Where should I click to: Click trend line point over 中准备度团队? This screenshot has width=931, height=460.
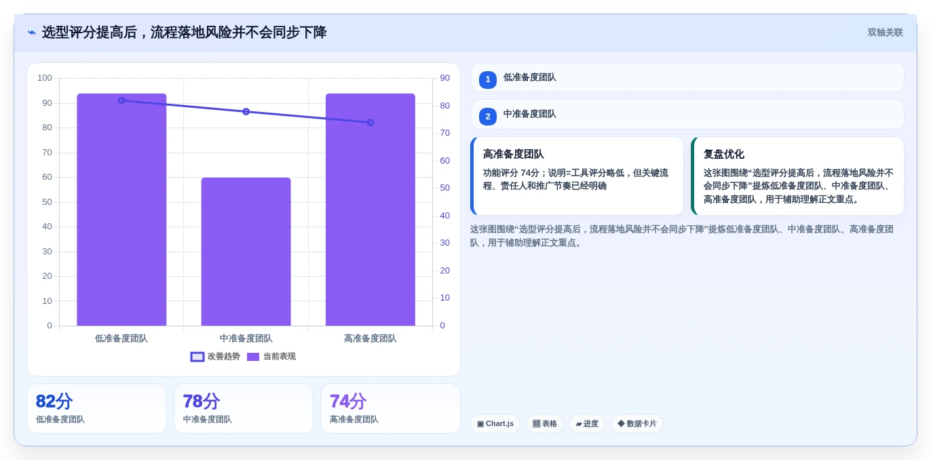[x=246, y=111]
